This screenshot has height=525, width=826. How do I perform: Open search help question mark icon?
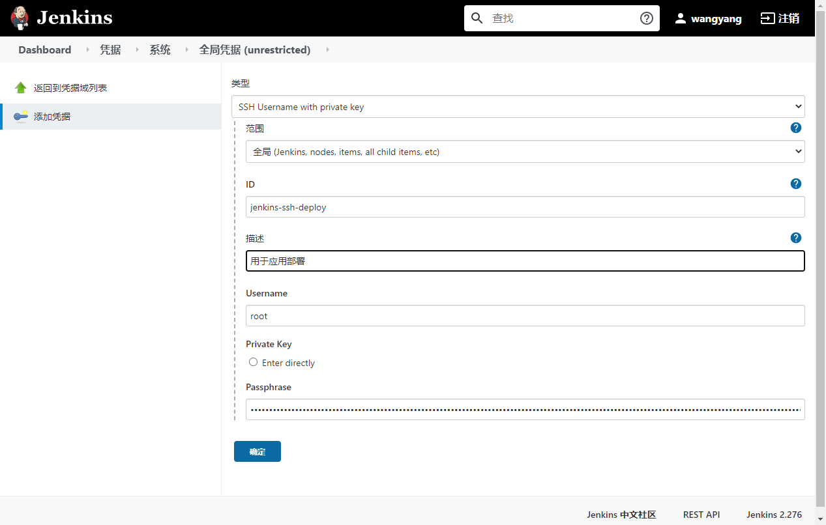tap(647, 18)
